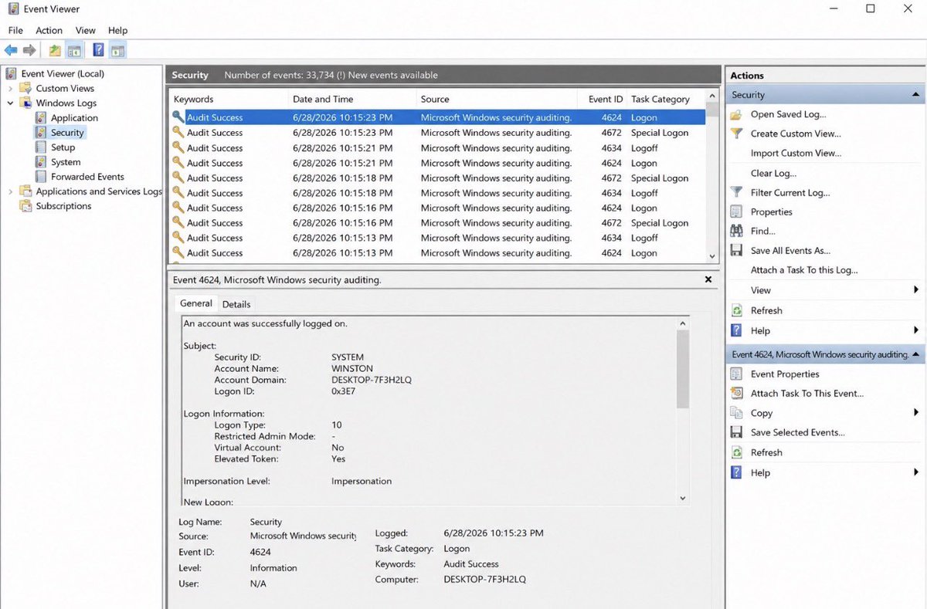Close the event preview pane with X

(x=708, y=279)
